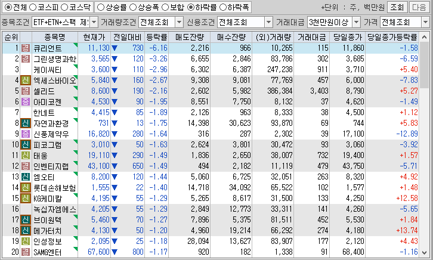
Task: Click the down arrow icon in 셀리드 row
Action: click(x=115, y=91)
